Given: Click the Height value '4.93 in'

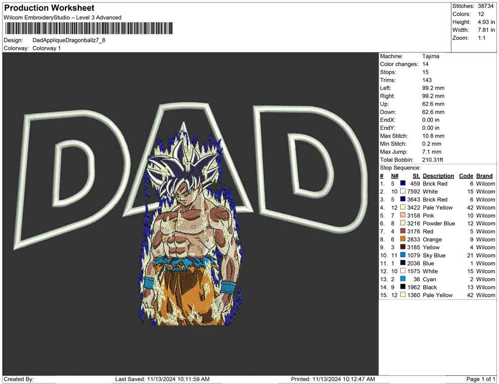Looking at the screenshot, I should point(486,22).
